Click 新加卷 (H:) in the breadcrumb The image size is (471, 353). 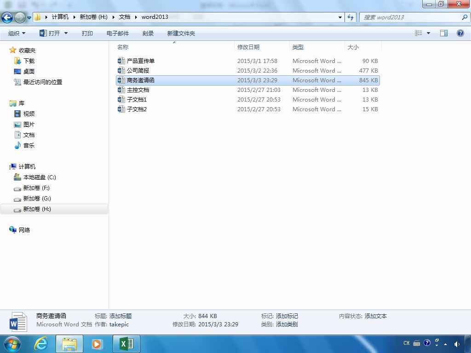click(x=93, y=17)
